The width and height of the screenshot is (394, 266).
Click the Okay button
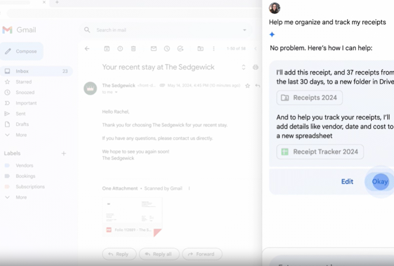tap(380, 182)
